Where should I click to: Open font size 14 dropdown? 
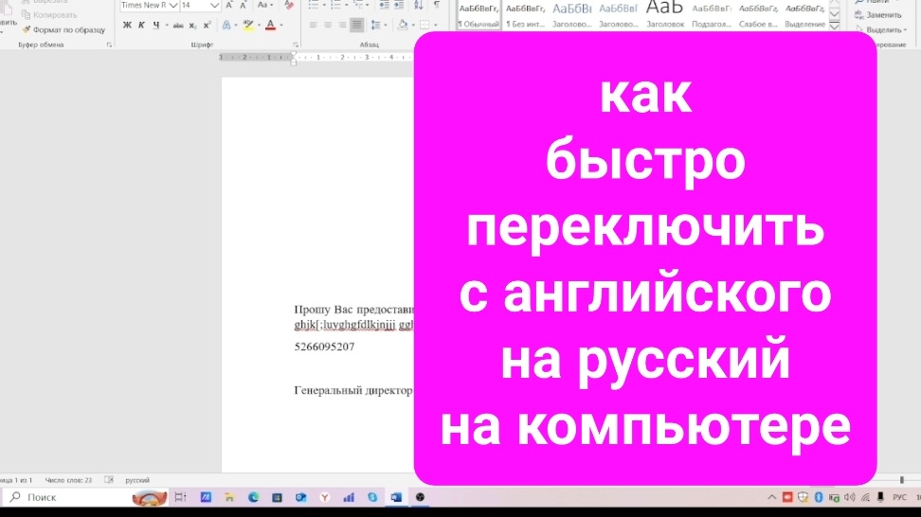coord(214,6)
